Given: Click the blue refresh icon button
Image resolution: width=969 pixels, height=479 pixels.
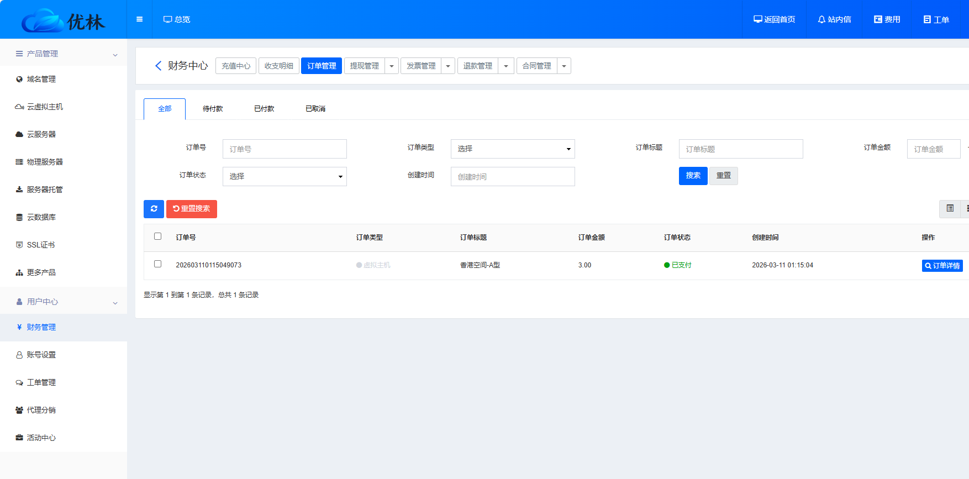Looking at the screenshot, I should [154, 209].
